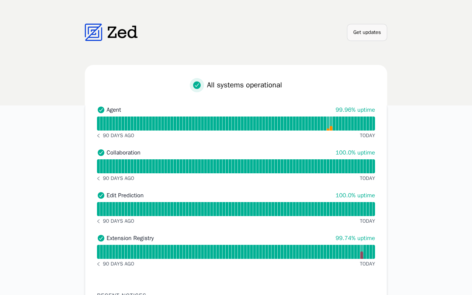Go to previous 90 days for Collaboration
Viewport: 472px width, 295px height.
(98, 178)
